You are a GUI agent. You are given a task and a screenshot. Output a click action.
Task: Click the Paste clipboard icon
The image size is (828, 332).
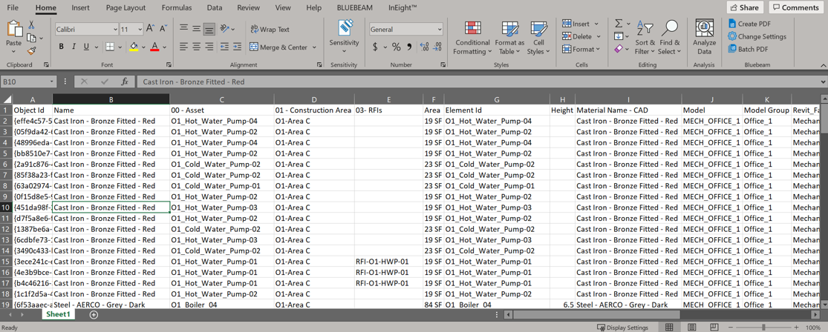point(13,30)
